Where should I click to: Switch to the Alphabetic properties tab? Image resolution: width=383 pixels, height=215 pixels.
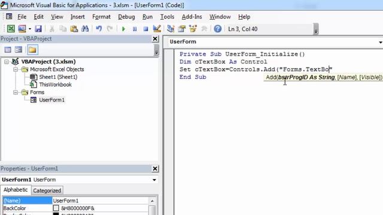pos(16,190)
